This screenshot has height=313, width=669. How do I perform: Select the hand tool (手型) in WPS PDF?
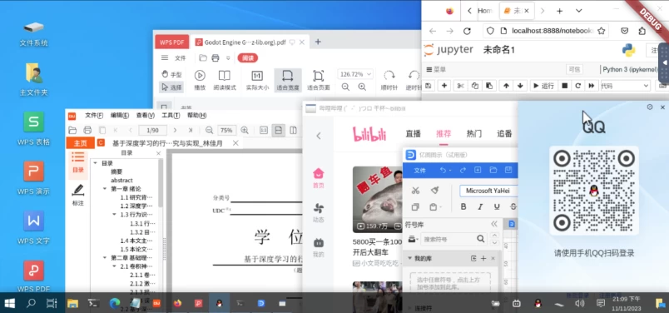click(171, 74)
